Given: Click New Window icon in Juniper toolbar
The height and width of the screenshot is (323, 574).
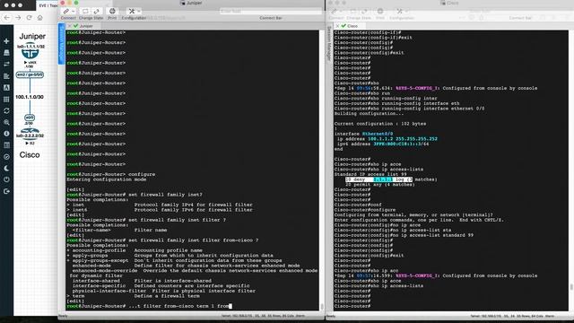Looking at the screenshot, I should pos(85,12).
